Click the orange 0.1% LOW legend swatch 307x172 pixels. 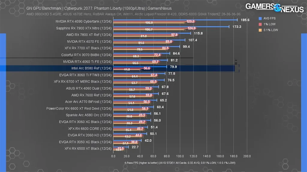(260, 30)
